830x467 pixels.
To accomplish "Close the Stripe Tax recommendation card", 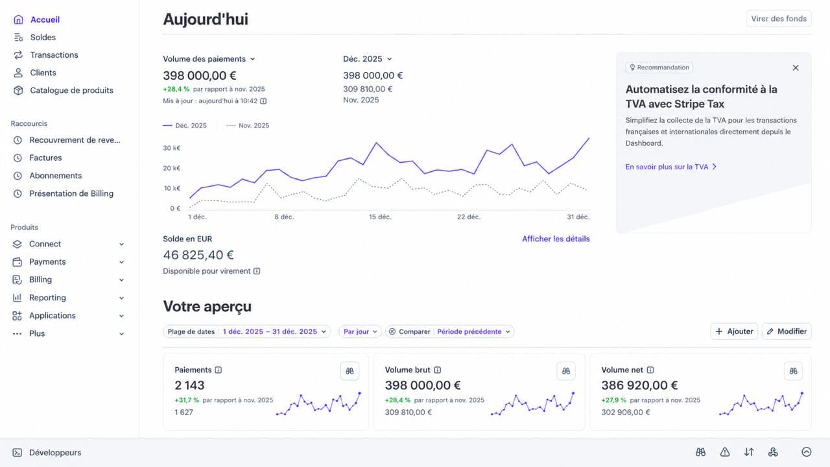I will [x=796, y=67].
